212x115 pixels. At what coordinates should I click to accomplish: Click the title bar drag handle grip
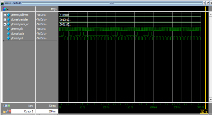coord(112,3)
